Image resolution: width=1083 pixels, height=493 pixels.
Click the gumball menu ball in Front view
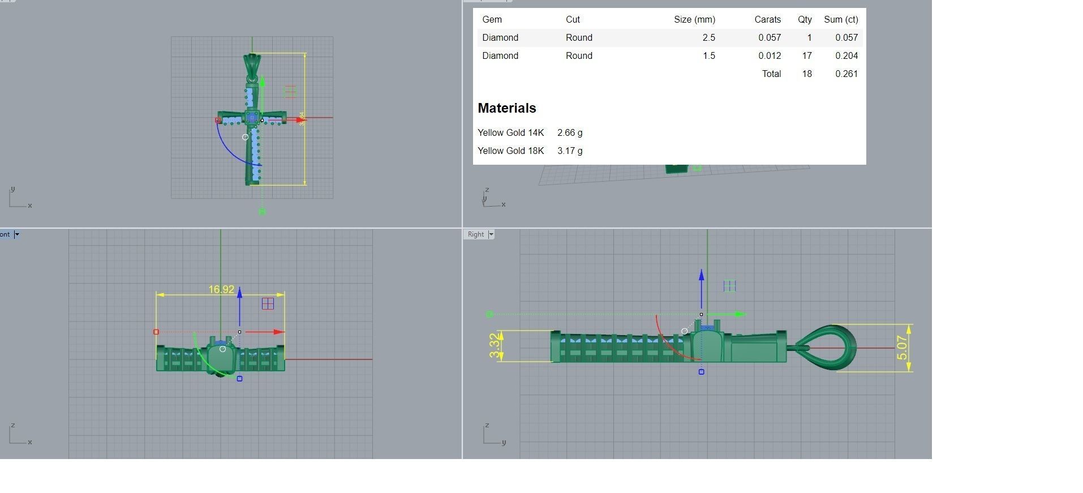point(222,349)
